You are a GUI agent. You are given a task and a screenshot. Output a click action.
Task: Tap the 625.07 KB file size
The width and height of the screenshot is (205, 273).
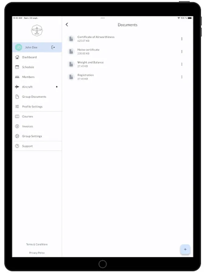coord(83,41)
